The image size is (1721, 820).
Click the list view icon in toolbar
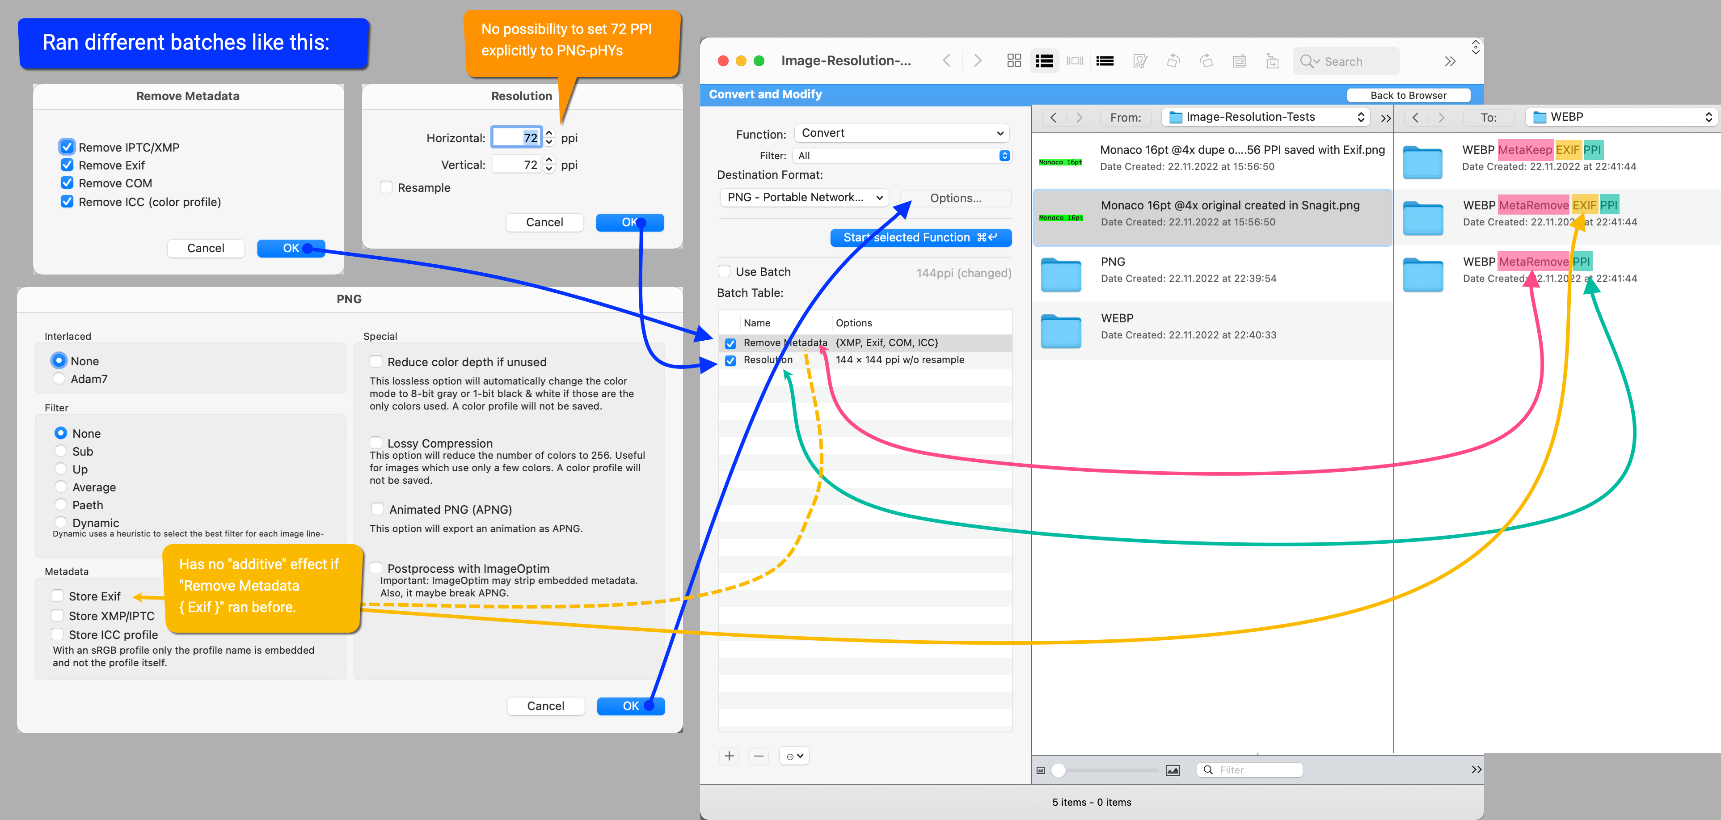point(1044,61)
